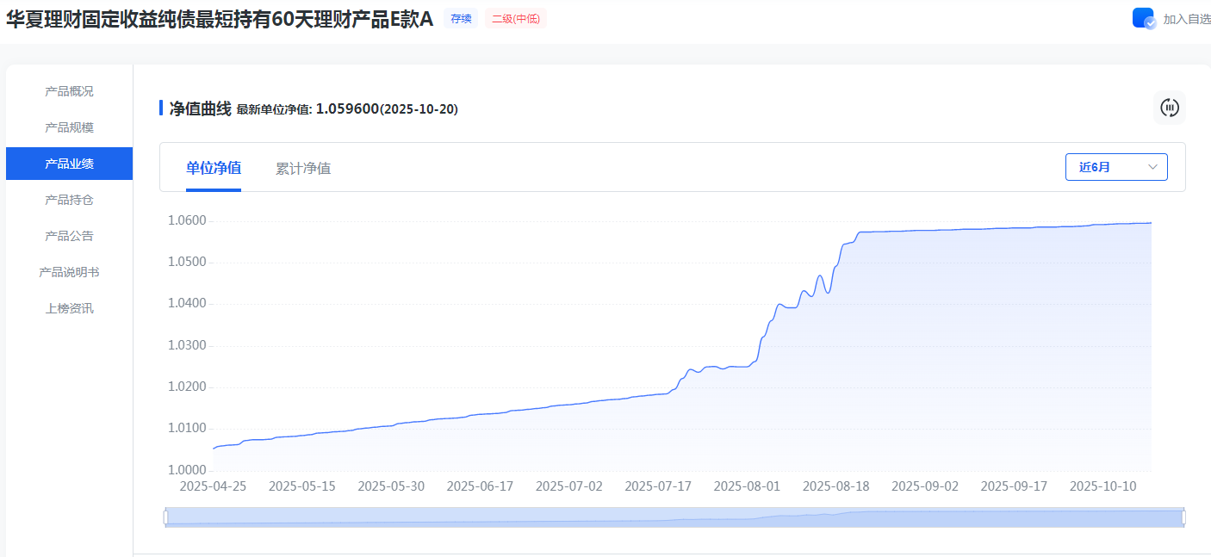Click the 加入自选 favorite icon
The width and height of the screenshot is (1211, 557).
1143,18
